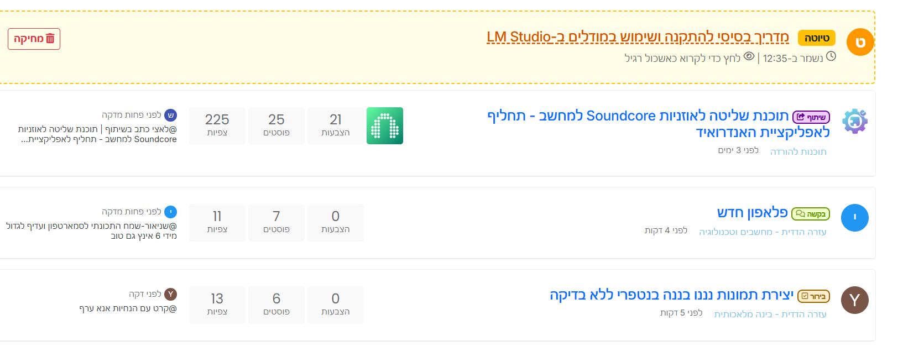Select the purple "שיתוף" tag
Screen dimensions: 903x346
(811, 117)
